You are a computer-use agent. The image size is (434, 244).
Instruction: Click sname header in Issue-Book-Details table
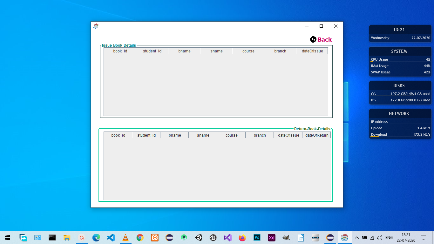(x=216, y=51)
